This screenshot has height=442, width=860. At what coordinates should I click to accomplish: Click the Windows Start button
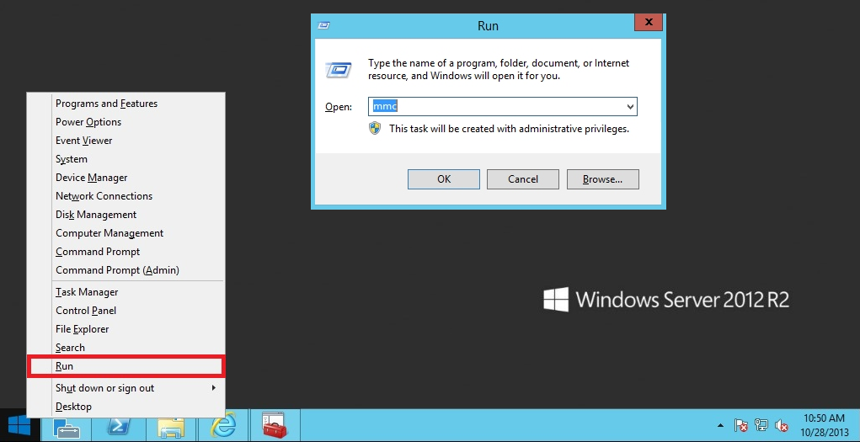[x=19, y=425]
